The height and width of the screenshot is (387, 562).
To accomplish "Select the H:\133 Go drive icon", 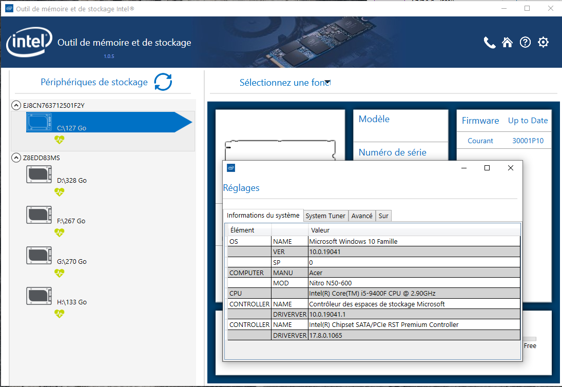I will 38,296.
